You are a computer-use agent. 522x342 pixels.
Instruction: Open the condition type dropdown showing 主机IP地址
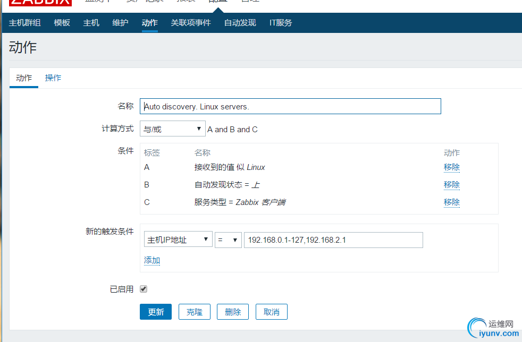pyautogui.click(x=178, y=239)
